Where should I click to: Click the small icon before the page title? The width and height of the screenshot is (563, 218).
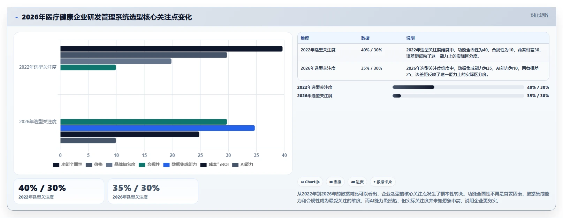tap(16, 17)
